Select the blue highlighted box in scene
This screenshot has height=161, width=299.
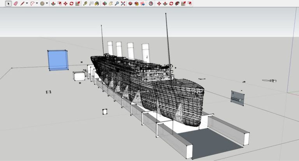click(58, 60)
